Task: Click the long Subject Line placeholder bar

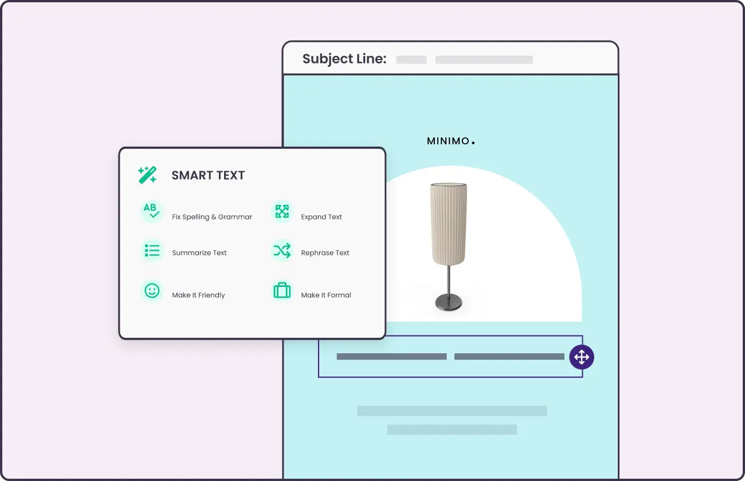Action: click(484, 60)
